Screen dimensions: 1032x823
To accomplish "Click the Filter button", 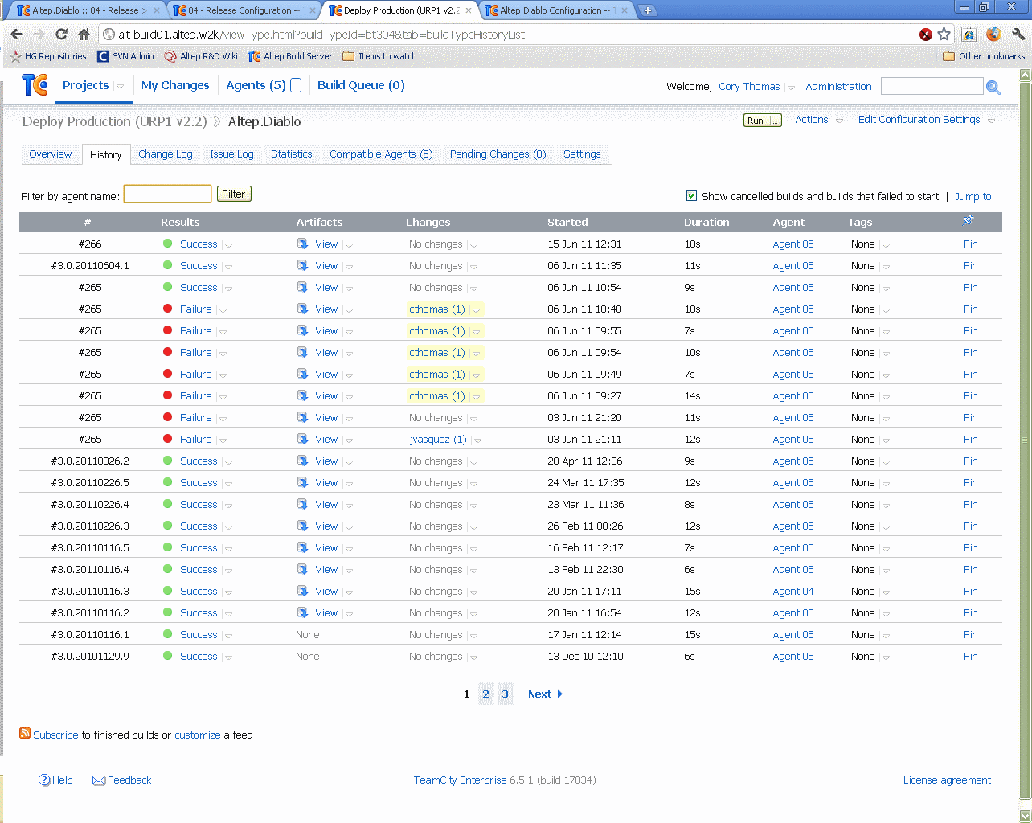I will tap(233, 194).
